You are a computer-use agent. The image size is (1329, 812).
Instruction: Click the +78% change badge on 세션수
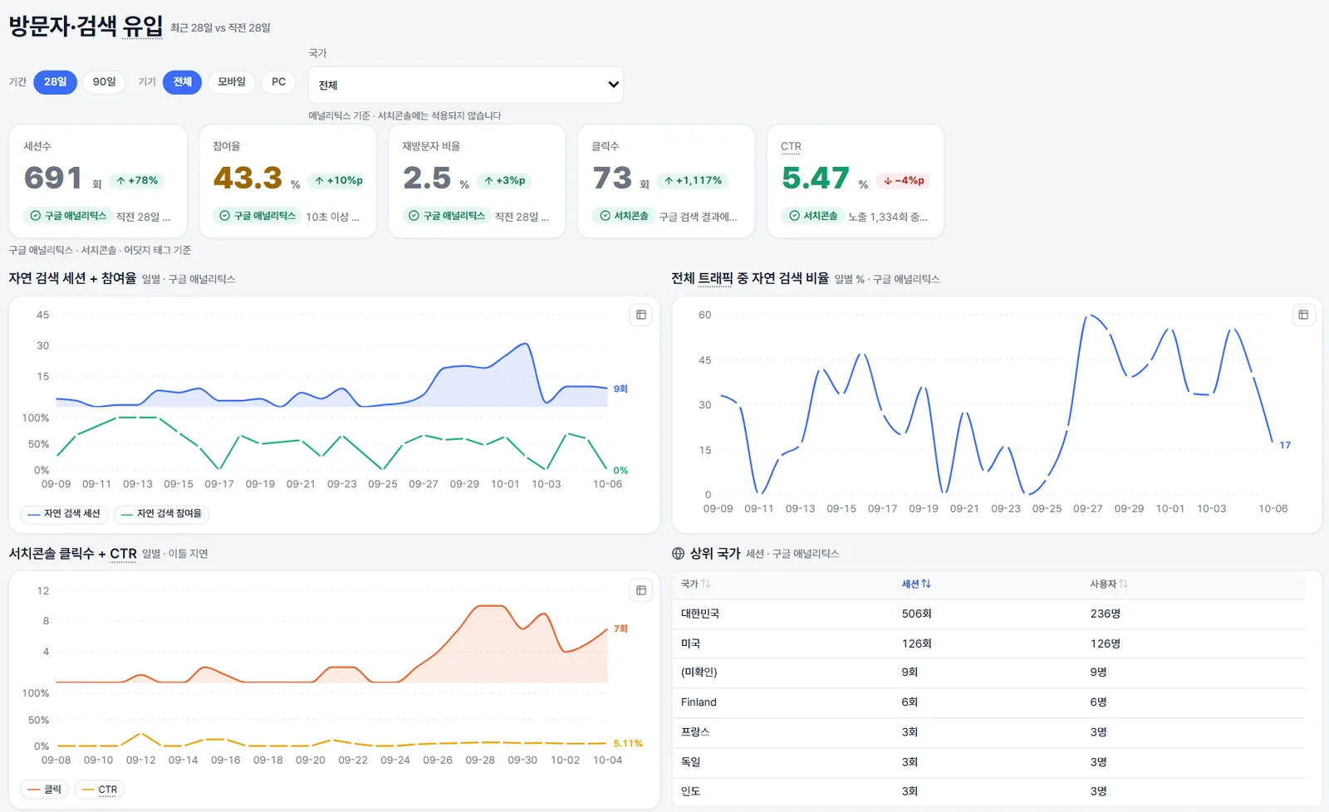(137, 180)
